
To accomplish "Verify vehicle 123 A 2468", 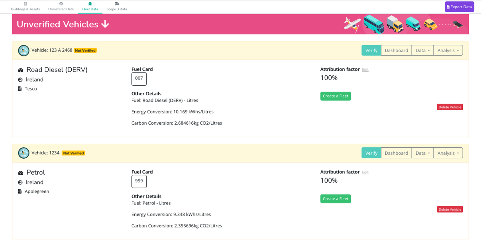I will [371, 50].
